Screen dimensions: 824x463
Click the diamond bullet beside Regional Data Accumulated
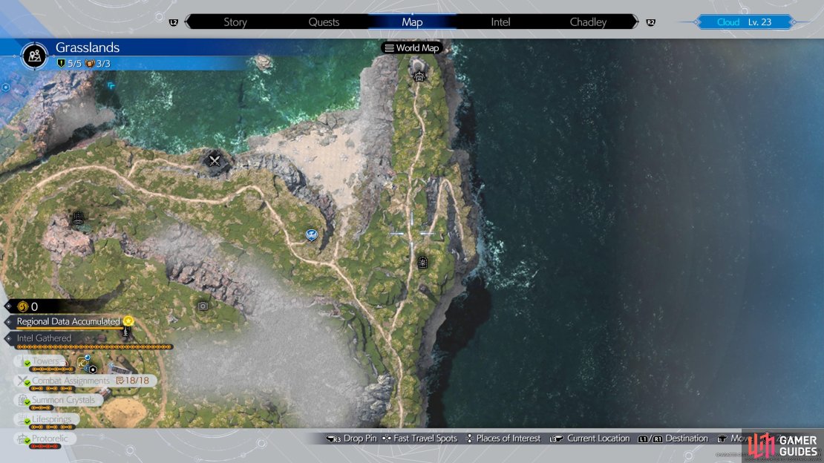tap(8, 321)
